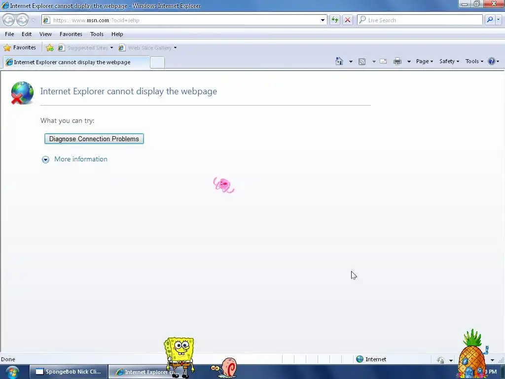Click the Internet zone indicator in status bar
This screenshot has height=379, width=505.
click(371, 359)
